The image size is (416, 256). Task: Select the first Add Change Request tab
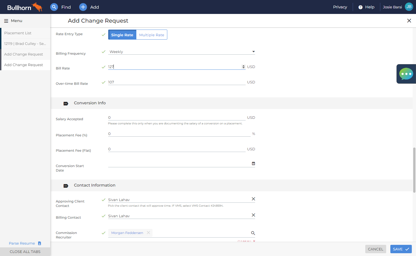25,54
